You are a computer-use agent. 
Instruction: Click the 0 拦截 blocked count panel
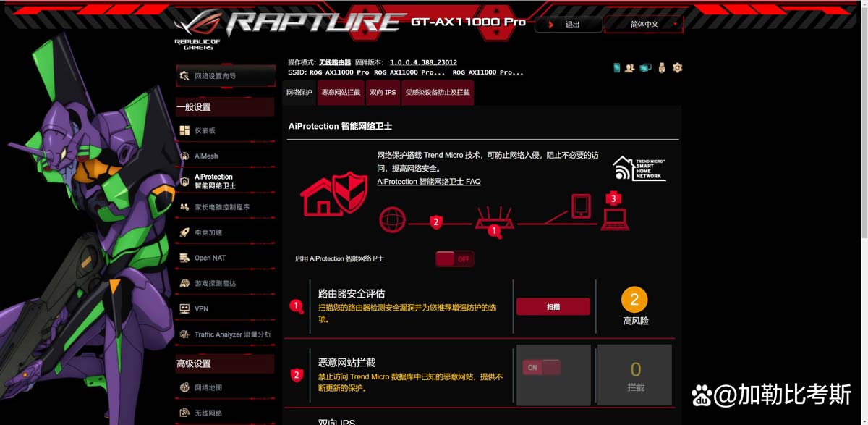click(x=634, y=374)
